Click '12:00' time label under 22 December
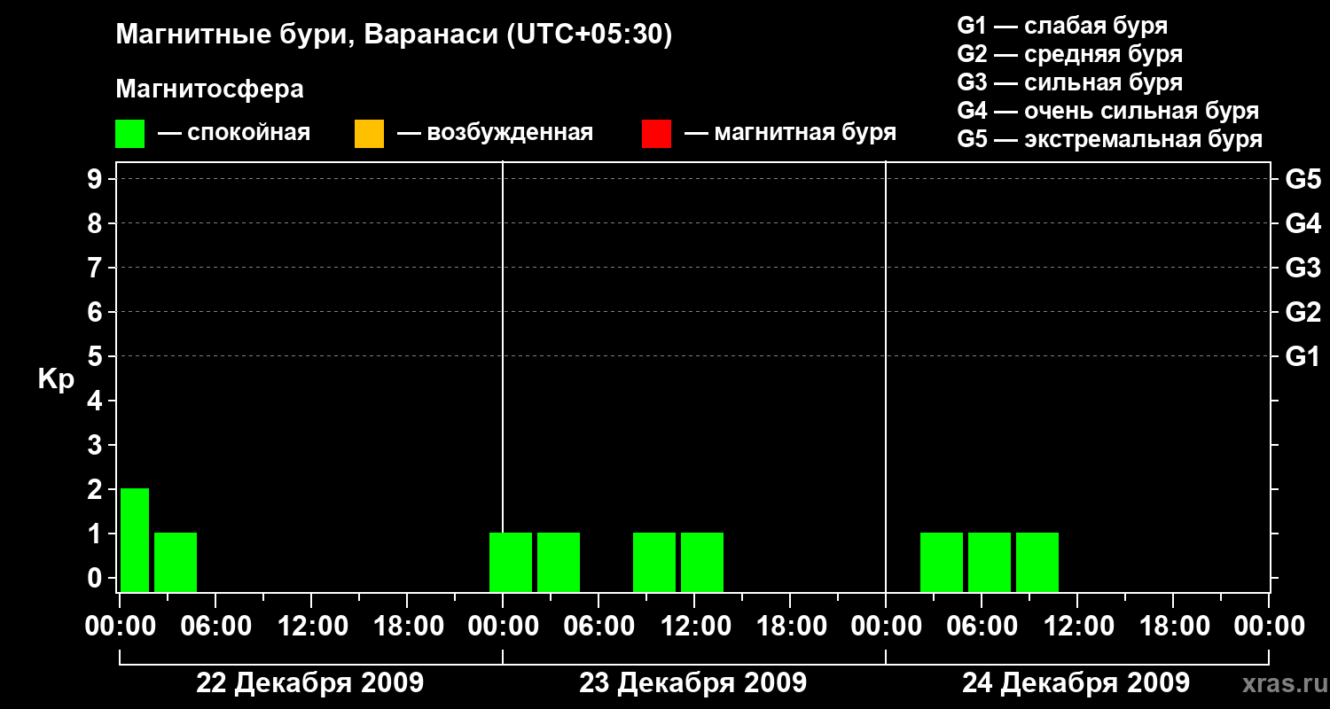Viewport: 1330px width, 709px height. [311, 627]
